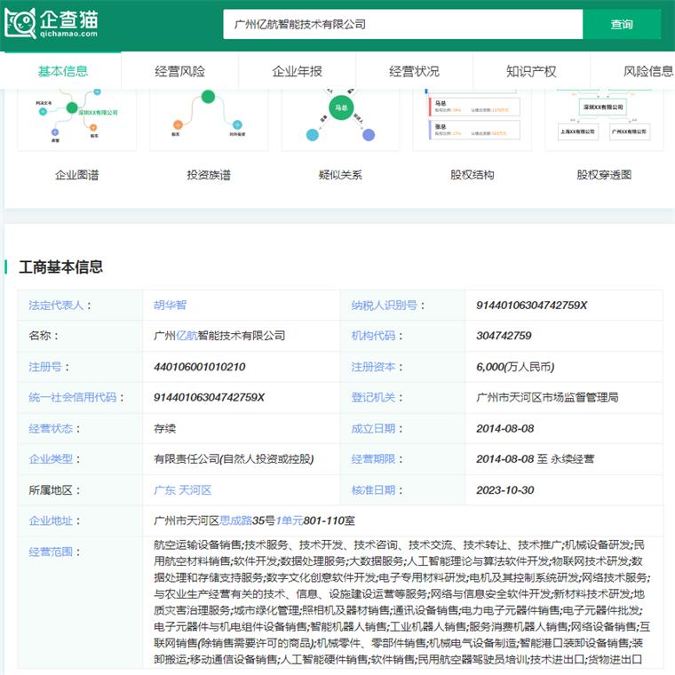Click the 1单元 link in the address

click(290, 520)
